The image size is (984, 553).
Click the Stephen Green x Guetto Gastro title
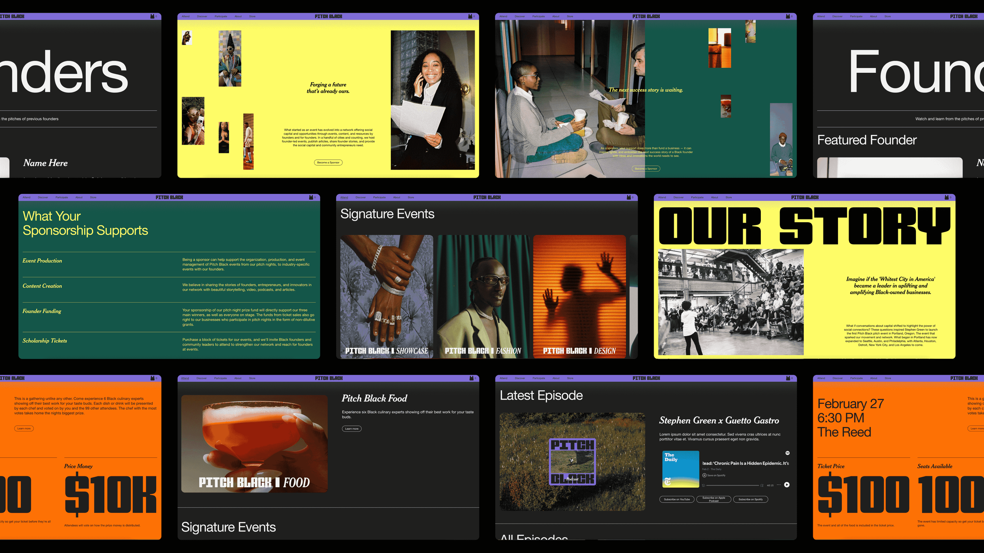pyautogui.click(x=719, y=420)
